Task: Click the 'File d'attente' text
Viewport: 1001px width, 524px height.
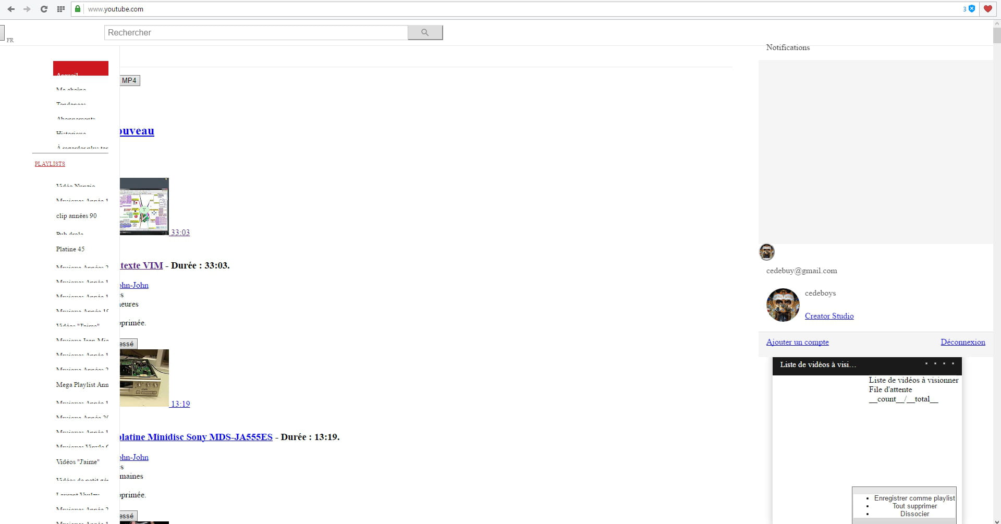Action: 890,389
